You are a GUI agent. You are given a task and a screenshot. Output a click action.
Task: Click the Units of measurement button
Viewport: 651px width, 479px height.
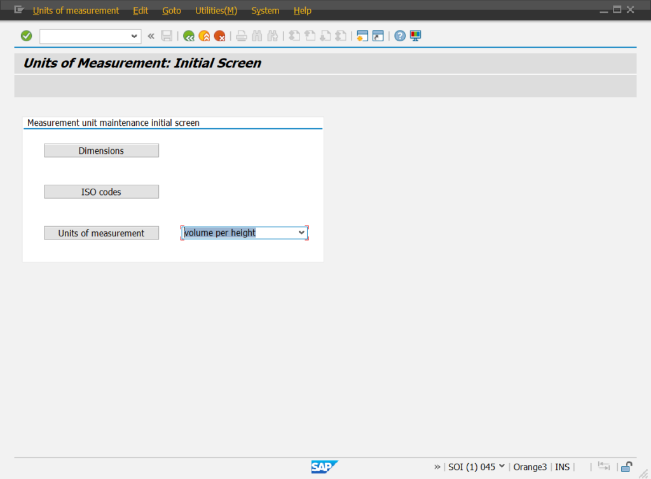[x=101, y=233]
